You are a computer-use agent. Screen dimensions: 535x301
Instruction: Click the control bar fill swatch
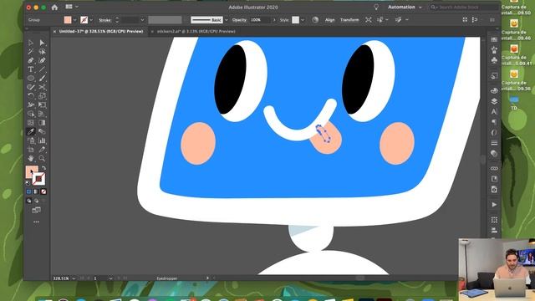pyautogui.click(x=68, y=20)
